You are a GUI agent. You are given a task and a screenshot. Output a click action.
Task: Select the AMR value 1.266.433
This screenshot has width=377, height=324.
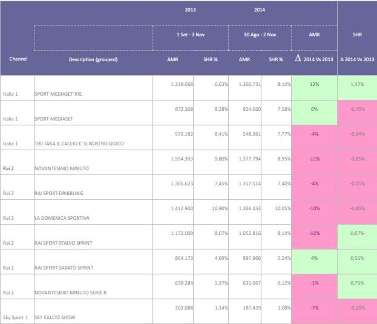[250, 208]
